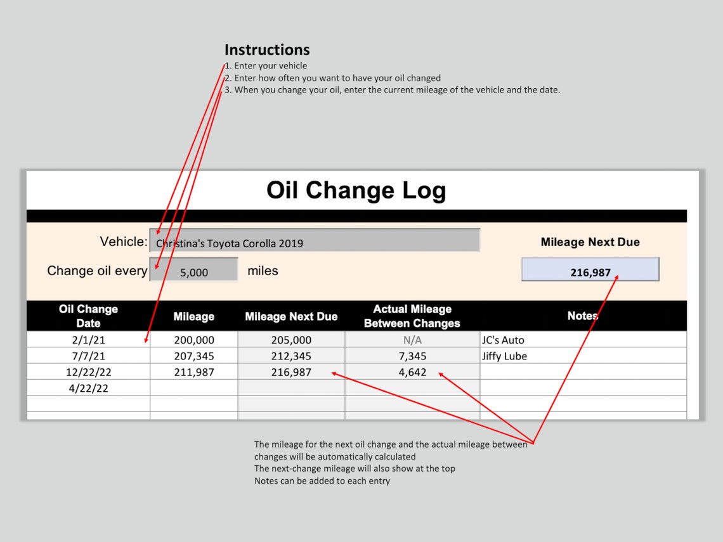
Task: Click the 211,987 mileage cell
Action: click(193, 372)
